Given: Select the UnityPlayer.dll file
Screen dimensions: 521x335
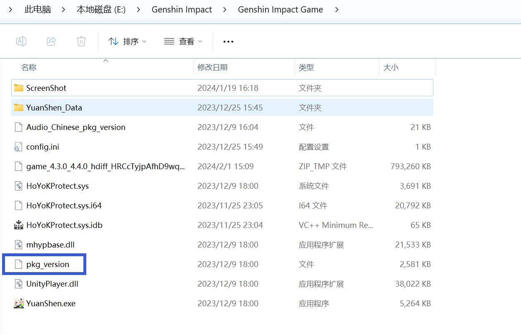Looking at the screenshot, I should pos(52,284).
